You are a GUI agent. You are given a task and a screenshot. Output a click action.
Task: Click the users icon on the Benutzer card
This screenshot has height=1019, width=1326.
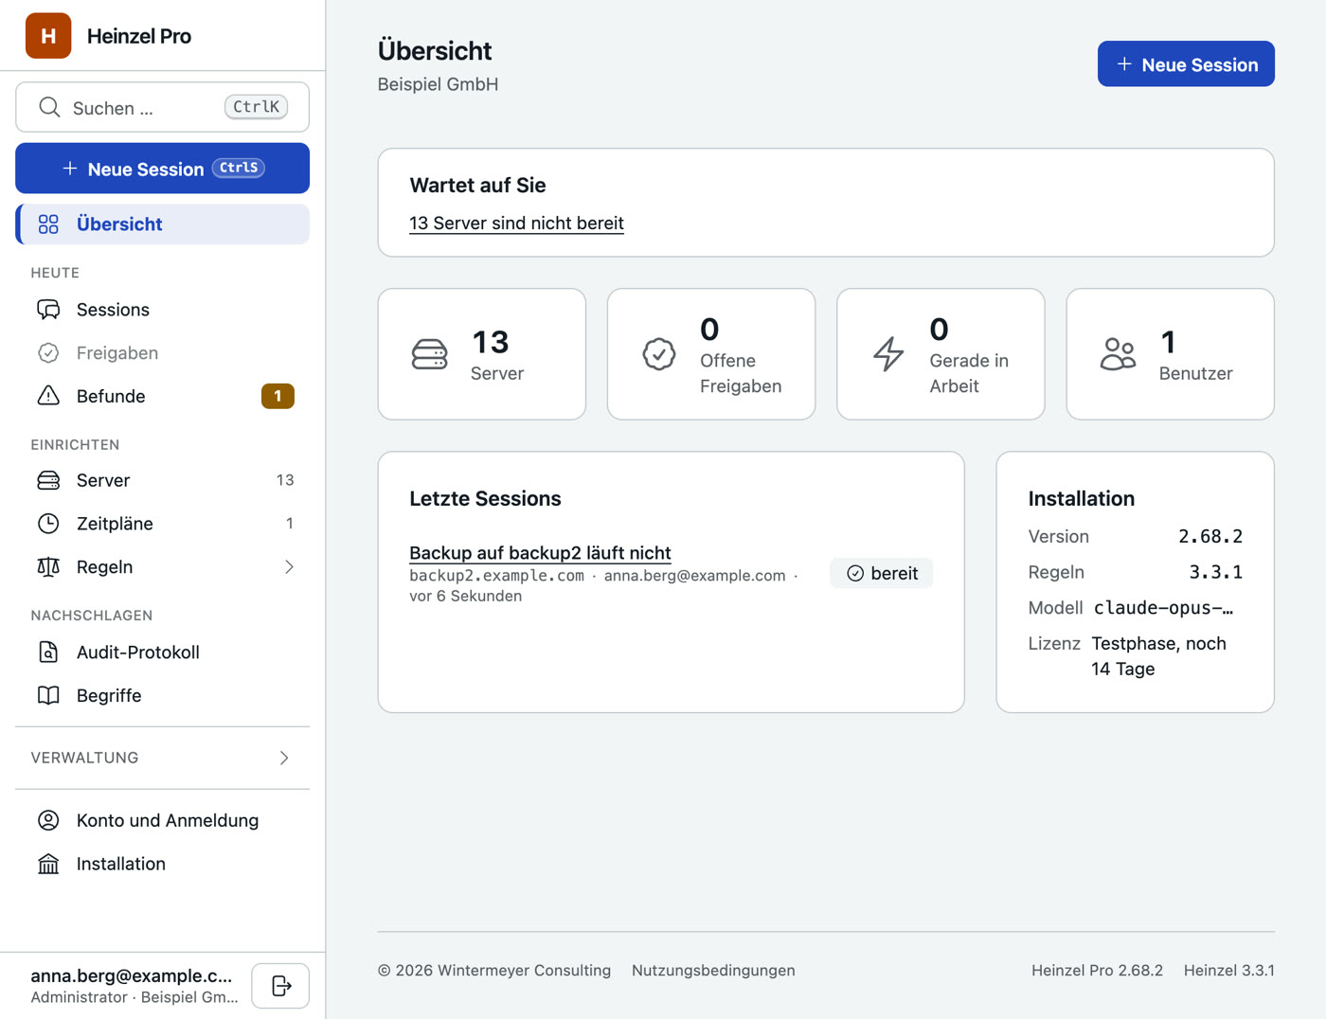(1119, 354)
